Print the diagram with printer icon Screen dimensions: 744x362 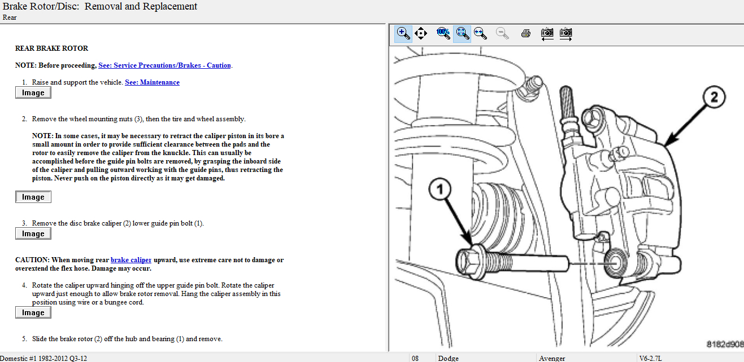point(525,33)
